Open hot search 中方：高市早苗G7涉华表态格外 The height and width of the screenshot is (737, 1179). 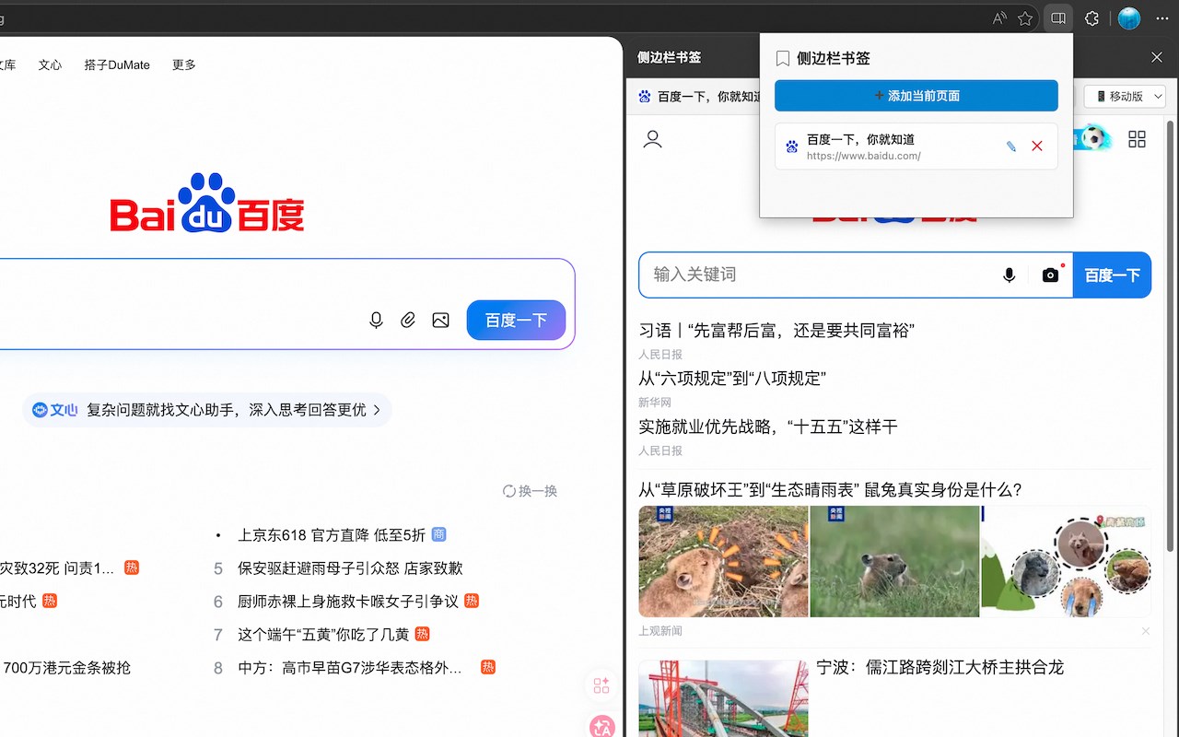click(350, 668)
